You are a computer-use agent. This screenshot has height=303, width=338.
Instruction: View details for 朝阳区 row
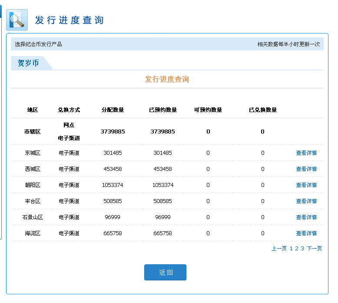point(306,185)
